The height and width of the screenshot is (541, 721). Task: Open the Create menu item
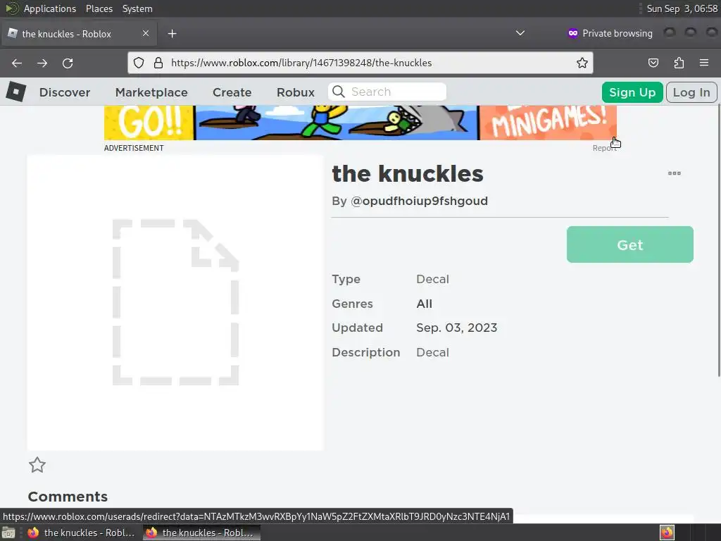pyautogui.click(x=232, y=92)
